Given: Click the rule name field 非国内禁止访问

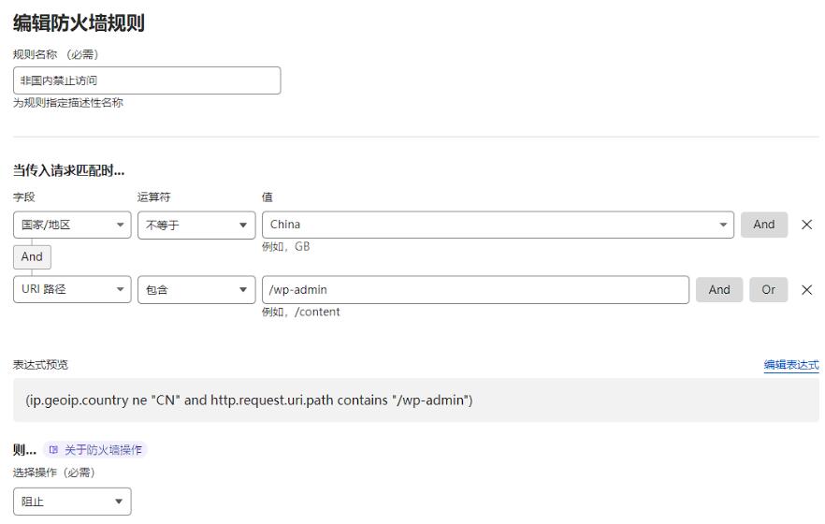Looking at the screenshot, I should pyautogui.click(x=147, y=80).
